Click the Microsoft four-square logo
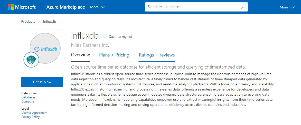Viewport: 301px width, 125px height. (x=11, y=7)
